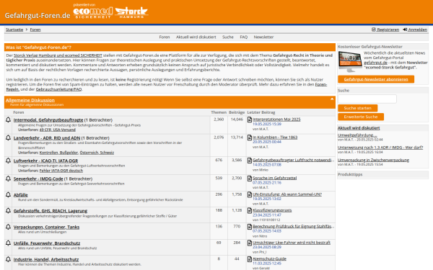433x270 pixels.
Task: Click the ecomed Sicherheit logo
Action: pos(93,13)
